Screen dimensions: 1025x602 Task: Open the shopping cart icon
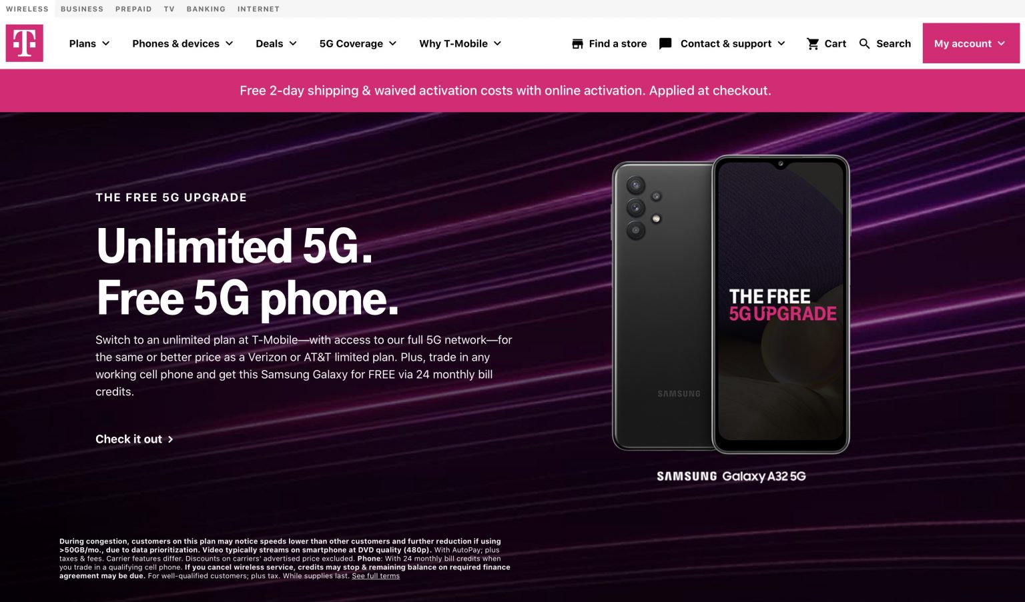point(813,44)
